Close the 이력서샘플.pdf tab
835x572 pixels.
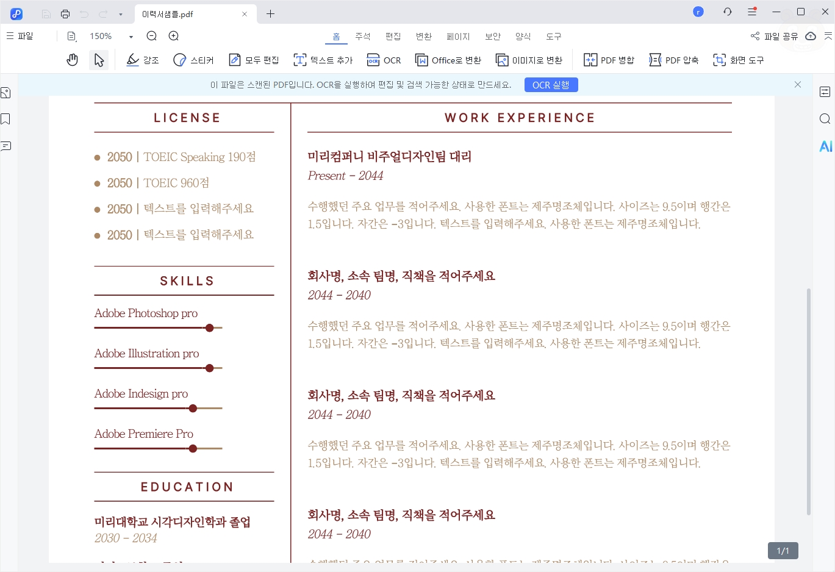tap(245, 13)
